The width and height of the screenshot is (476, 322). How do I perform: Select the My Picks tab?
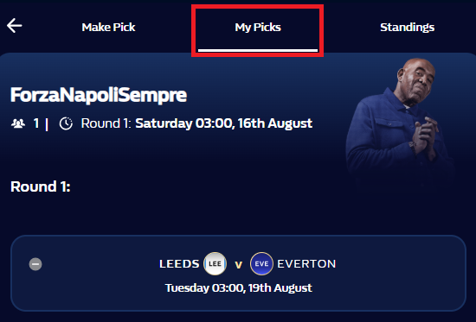258,28
